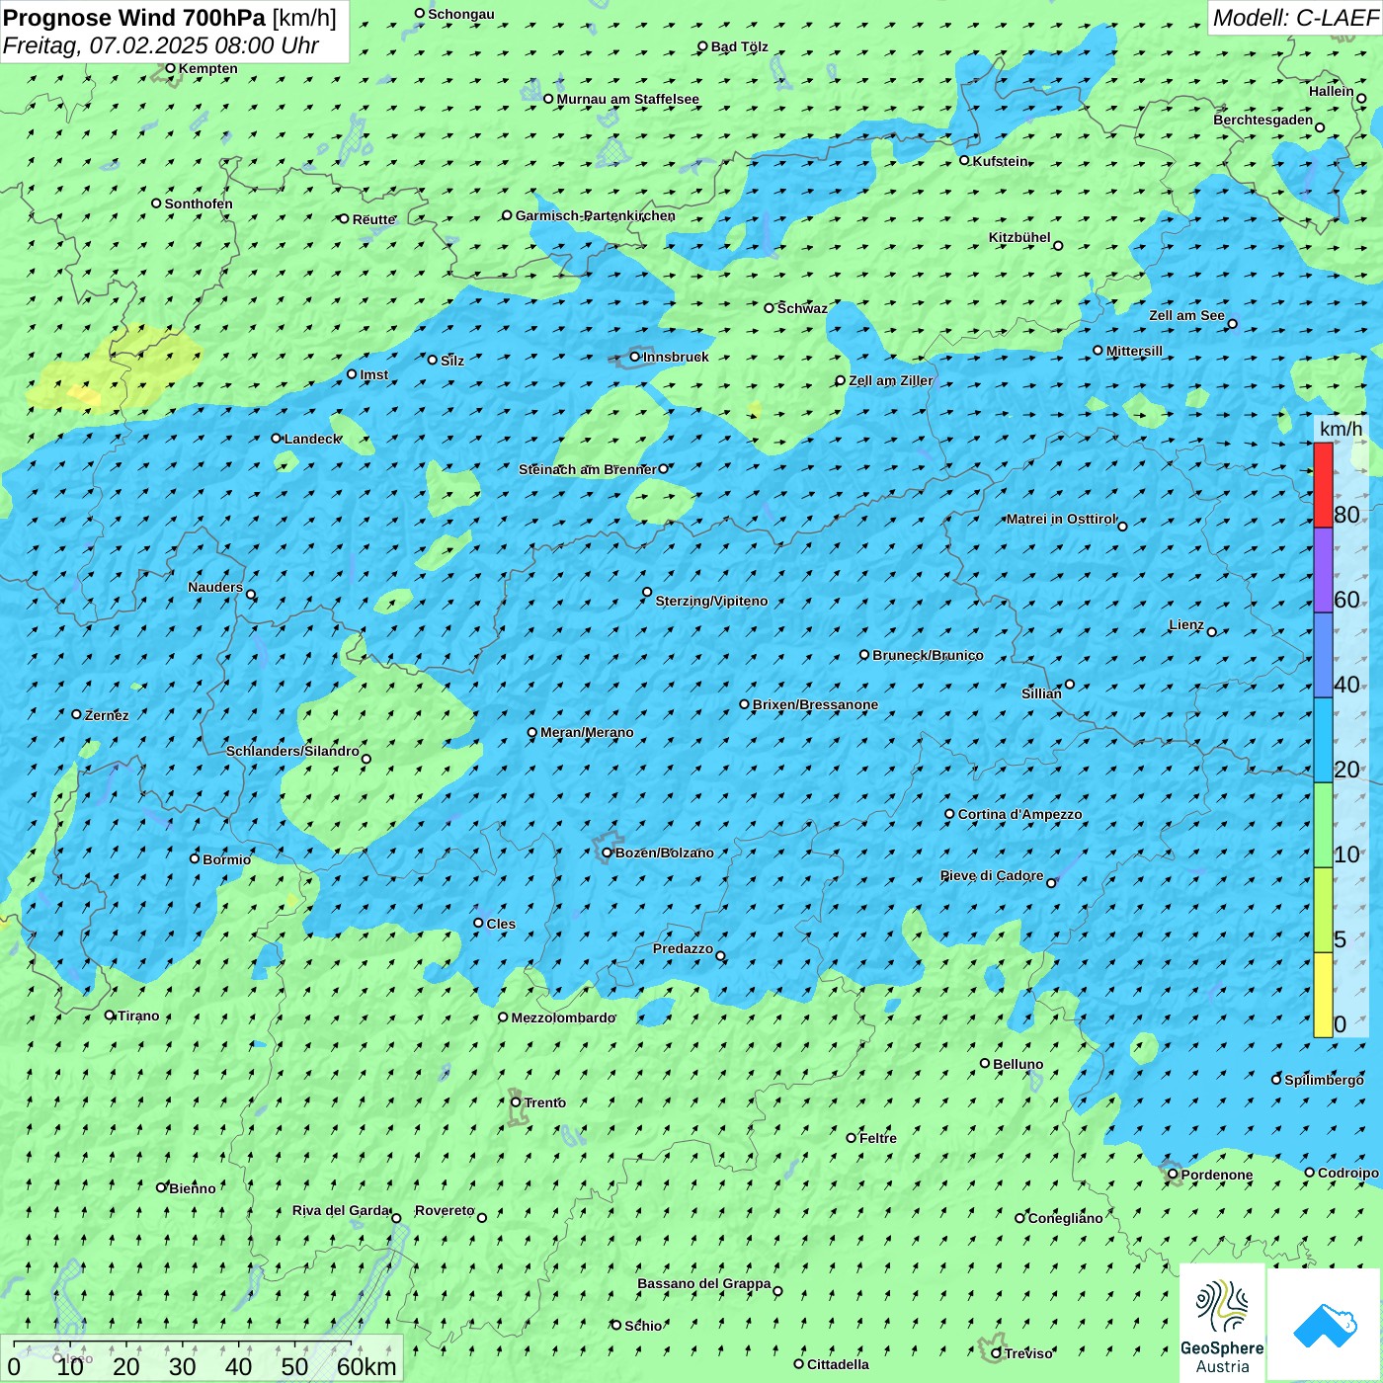Click the Hallein location marker
Image resolution: width=1383 pixels, height=1383 pixels.
1361,98
